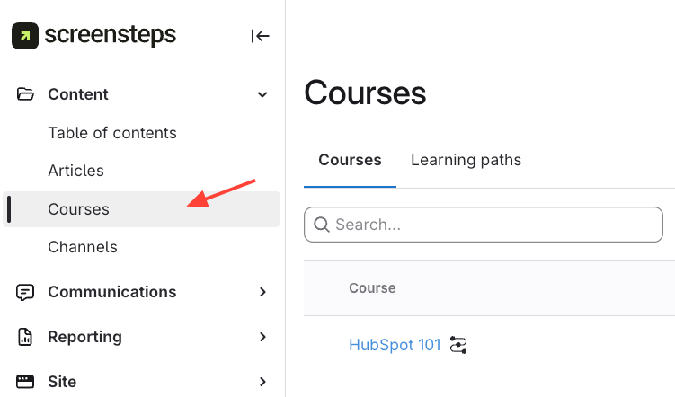Expand the Reporting section chevron
The width and height of the screenshot is (675, 397).
point(262,337)
